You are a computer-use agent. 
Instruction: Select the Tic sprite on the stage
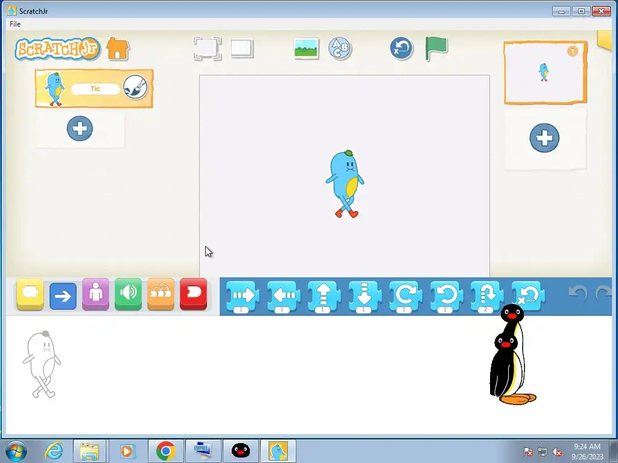[x=345, y=184]
